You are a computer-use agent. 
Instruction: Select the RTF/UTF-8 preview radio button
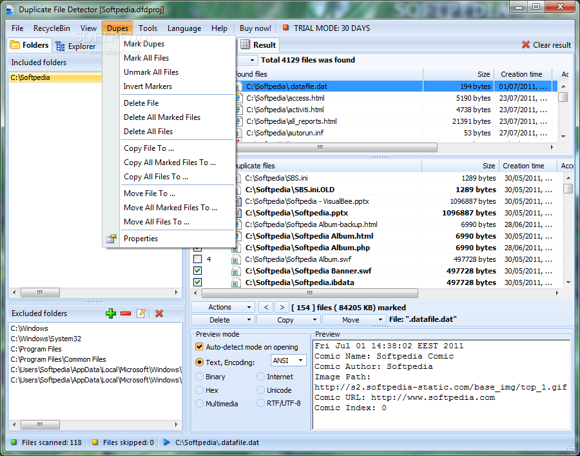(261, 403)
